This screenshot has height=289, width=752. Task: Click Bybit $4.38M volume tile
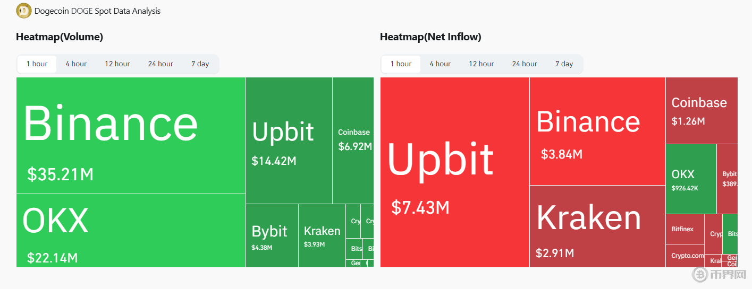pyautogui.click(x=272, y=236)
